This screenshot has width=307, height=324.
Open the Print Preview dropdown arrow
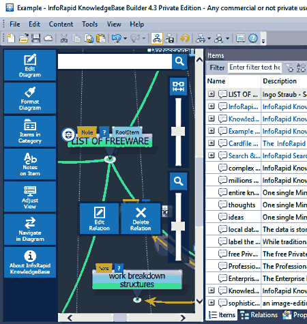point(227,38)
